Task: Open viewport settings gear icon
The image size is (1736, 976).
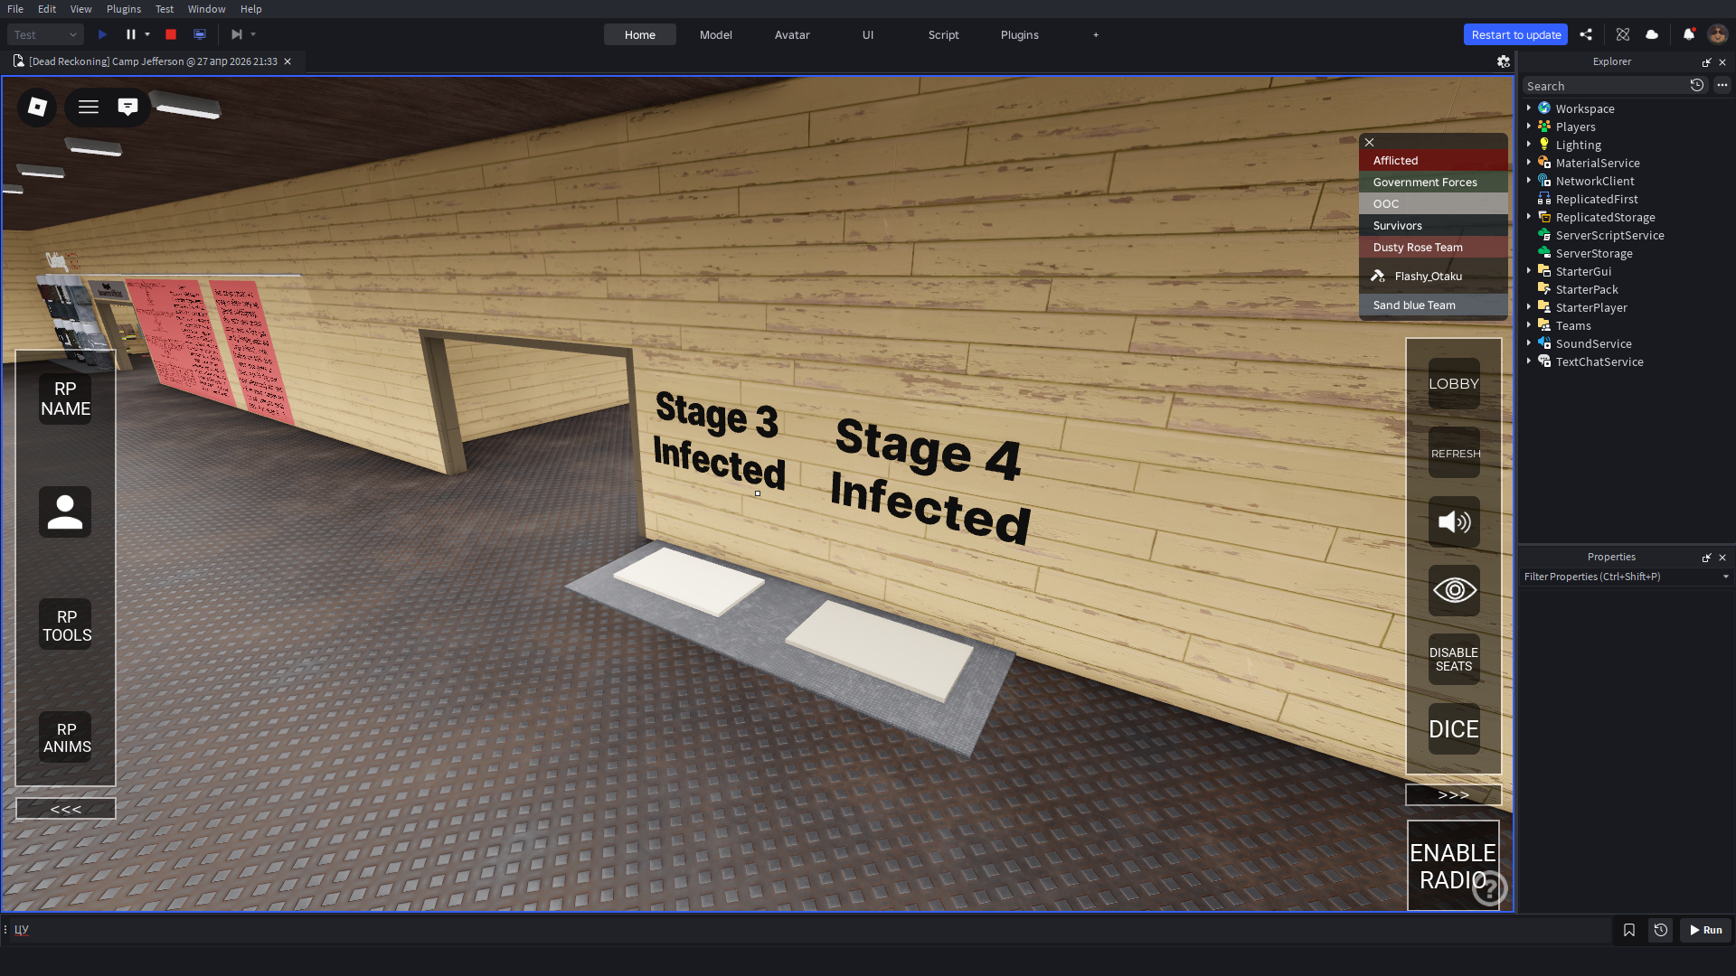Action: (1504, 61)
